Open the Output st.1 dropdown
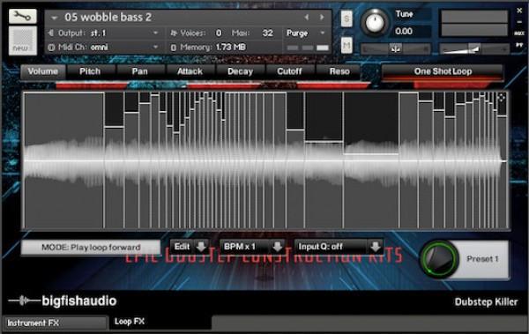The width and height of the screenshot is (529, 334). click(108, 33)
